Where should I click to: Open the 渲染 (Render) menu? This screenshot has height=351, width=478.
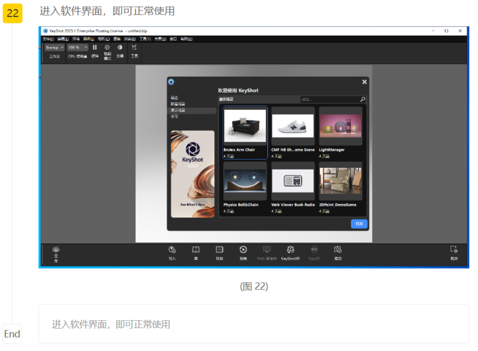click(x=130, y=39)
